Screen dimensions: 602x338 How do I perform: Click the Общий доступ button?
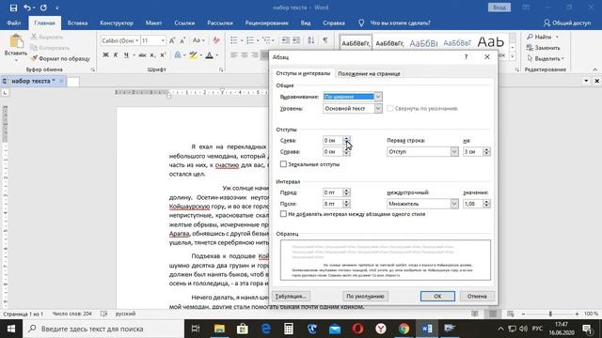tap(567, 23)
